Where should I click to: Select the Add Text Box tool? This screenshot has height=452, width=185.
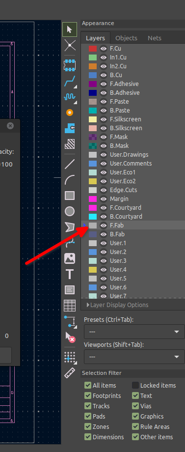(70, 290)
